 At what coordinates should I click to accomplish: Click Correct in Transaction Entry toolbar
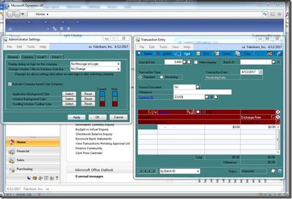coord(223,54)
